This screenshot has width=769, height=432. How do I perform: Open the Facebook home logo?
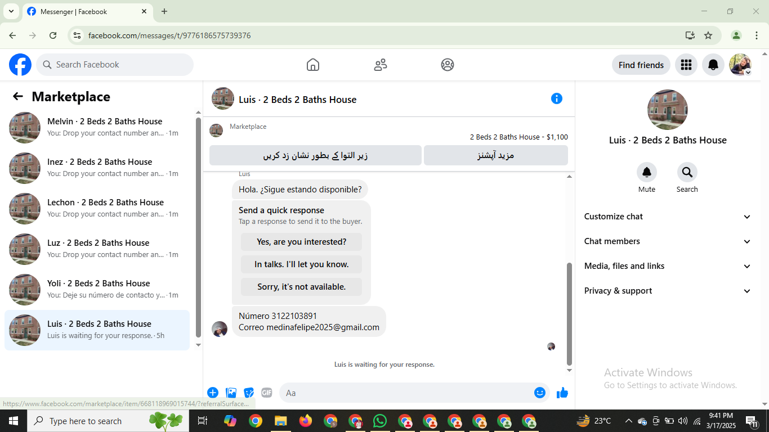[x=20, y=65]
